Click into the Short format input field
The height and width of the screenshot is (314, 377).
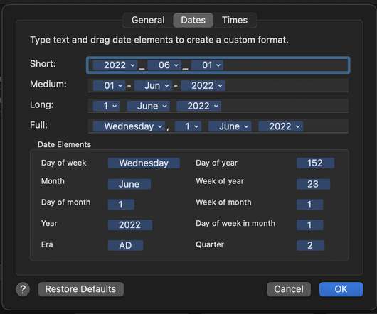[x=218, y=65]
